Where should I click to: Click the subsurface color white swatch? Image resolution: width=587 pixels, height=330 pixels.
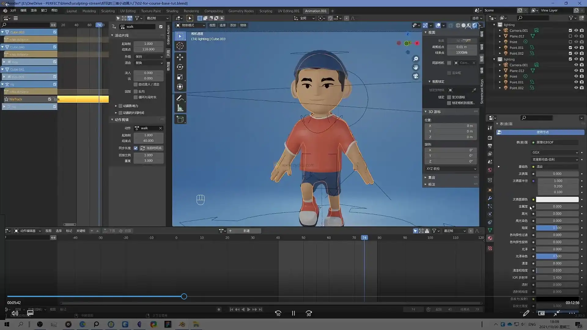(x=557, y=199)
